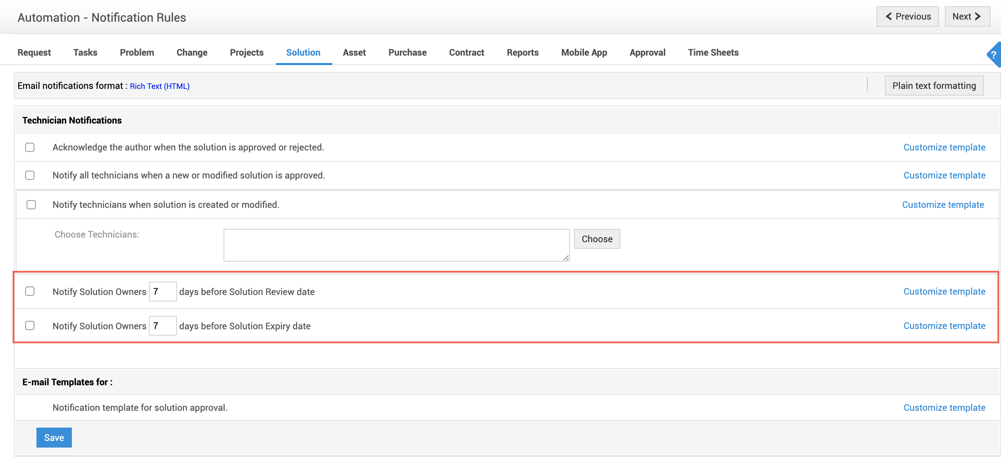This screenshot has height=457, width=1001.
Task: Click the Choose technicians button
Action: pos(597,239)
